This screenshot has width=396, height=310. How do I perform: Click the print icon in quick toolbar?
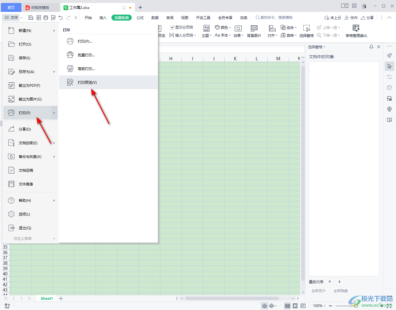(x=46, y=18)
